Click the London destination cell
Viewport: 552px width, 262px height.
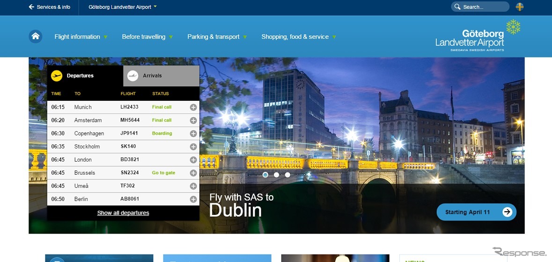pyautogui.click(x=83, y=159)
